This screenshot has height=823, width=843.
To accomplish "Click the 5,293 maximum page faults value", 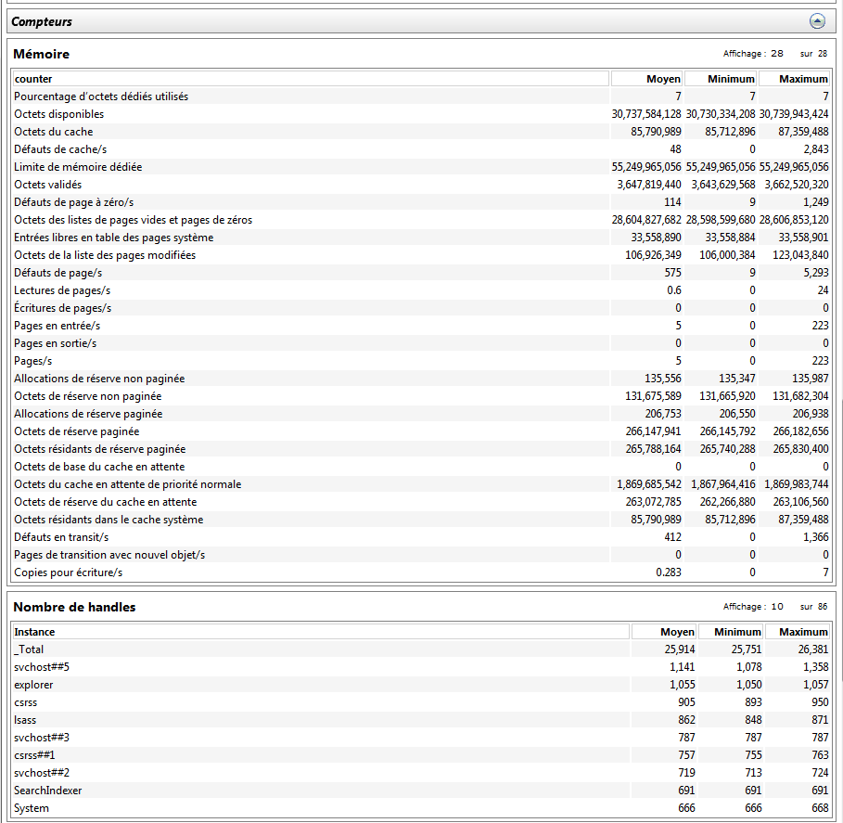I will pyautogui.click(x=816, y=273).
